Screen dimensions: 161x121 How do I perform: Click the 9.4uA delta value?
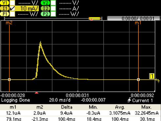pyautogui.click(x=66, y=113)
